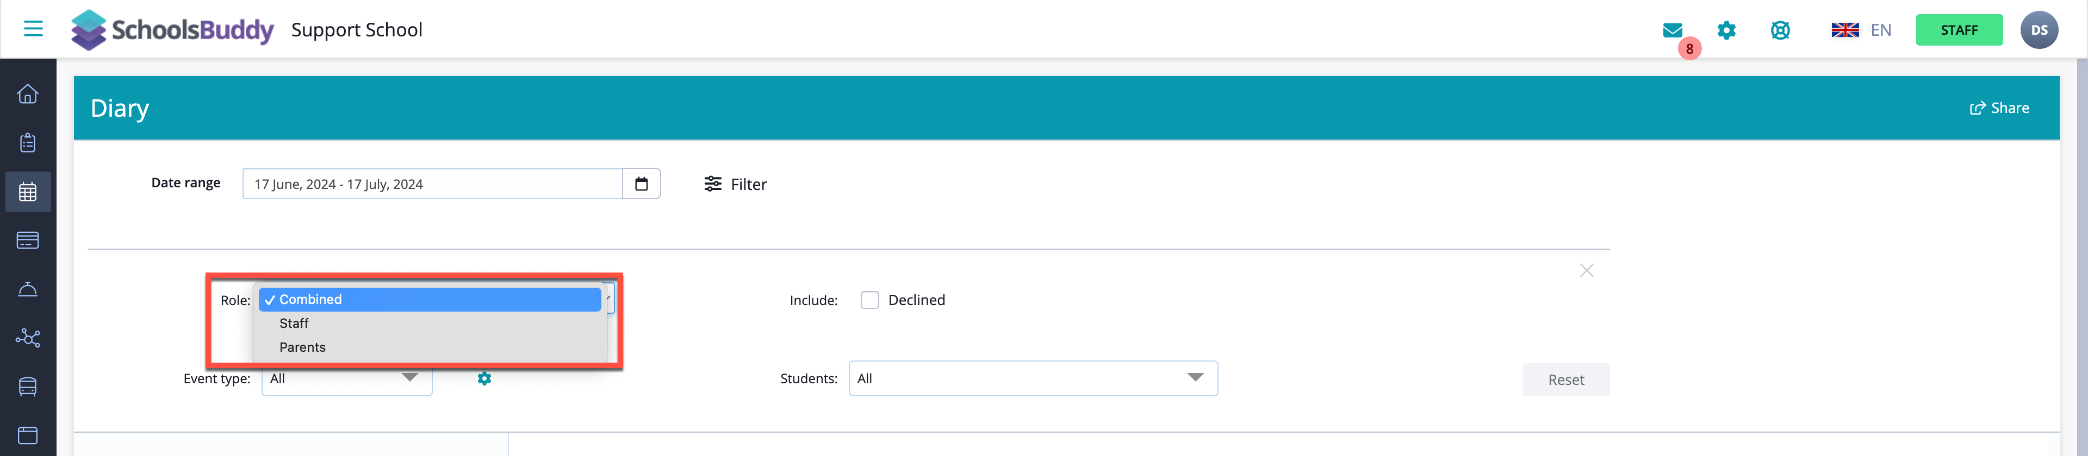
Task: Open settings gear in top bar
Action: [x=1726, y=31]
